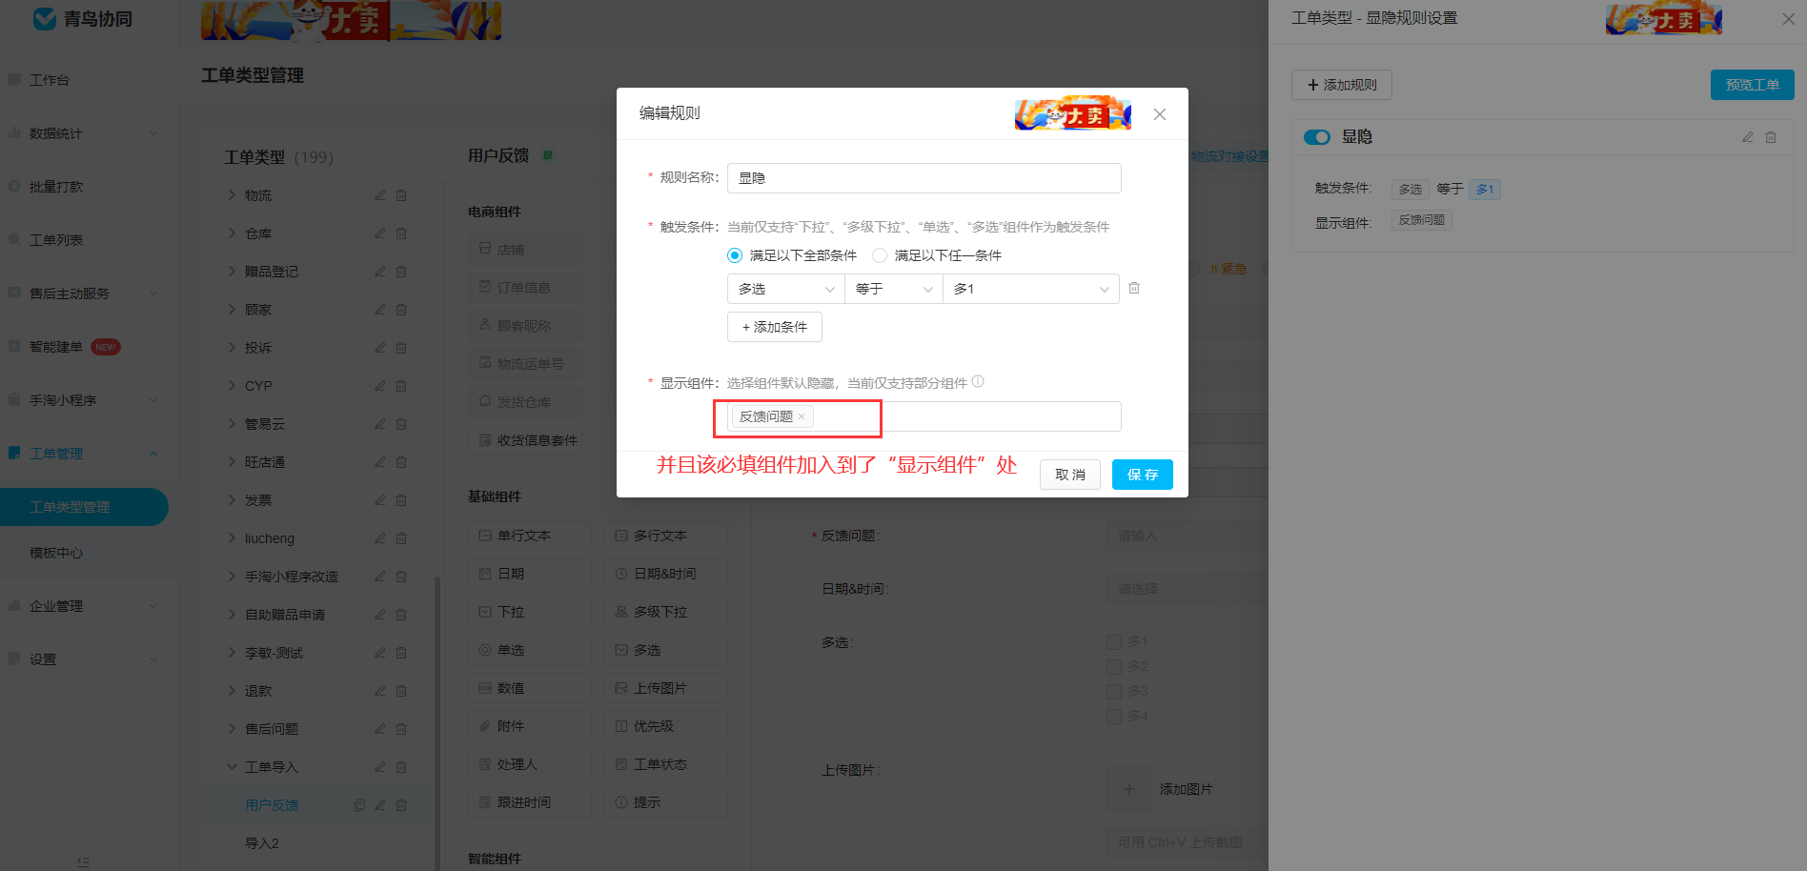Delete the 退款 ticket type
Viewport: 1807px width, 871px height.
point(401,691)
